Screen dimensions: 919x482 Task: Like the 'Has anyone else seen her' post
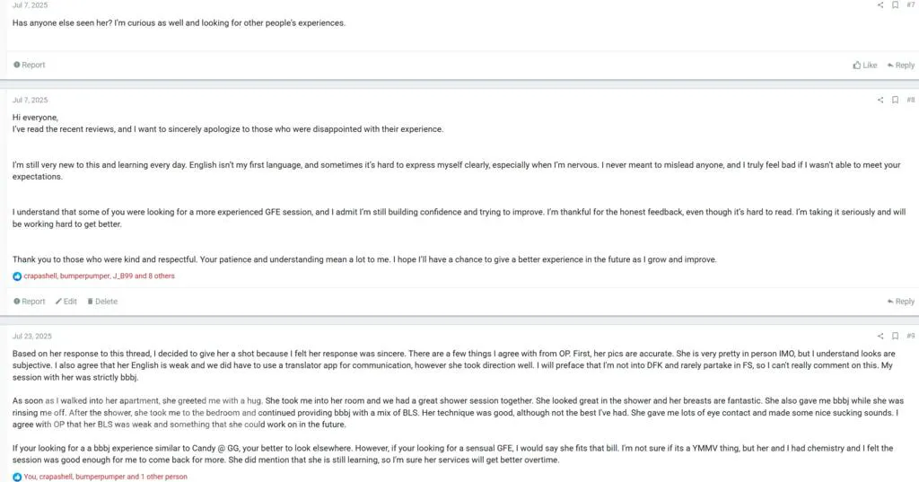(865, 66)
